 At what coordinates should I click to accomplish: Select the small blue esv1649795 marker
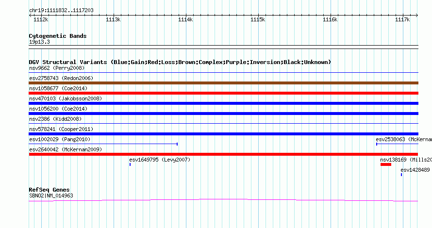click(130, 164)
